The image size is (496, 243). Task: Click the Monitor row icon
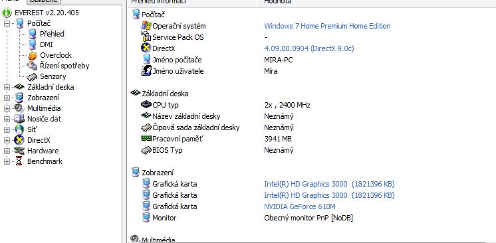tap(146, 217)
